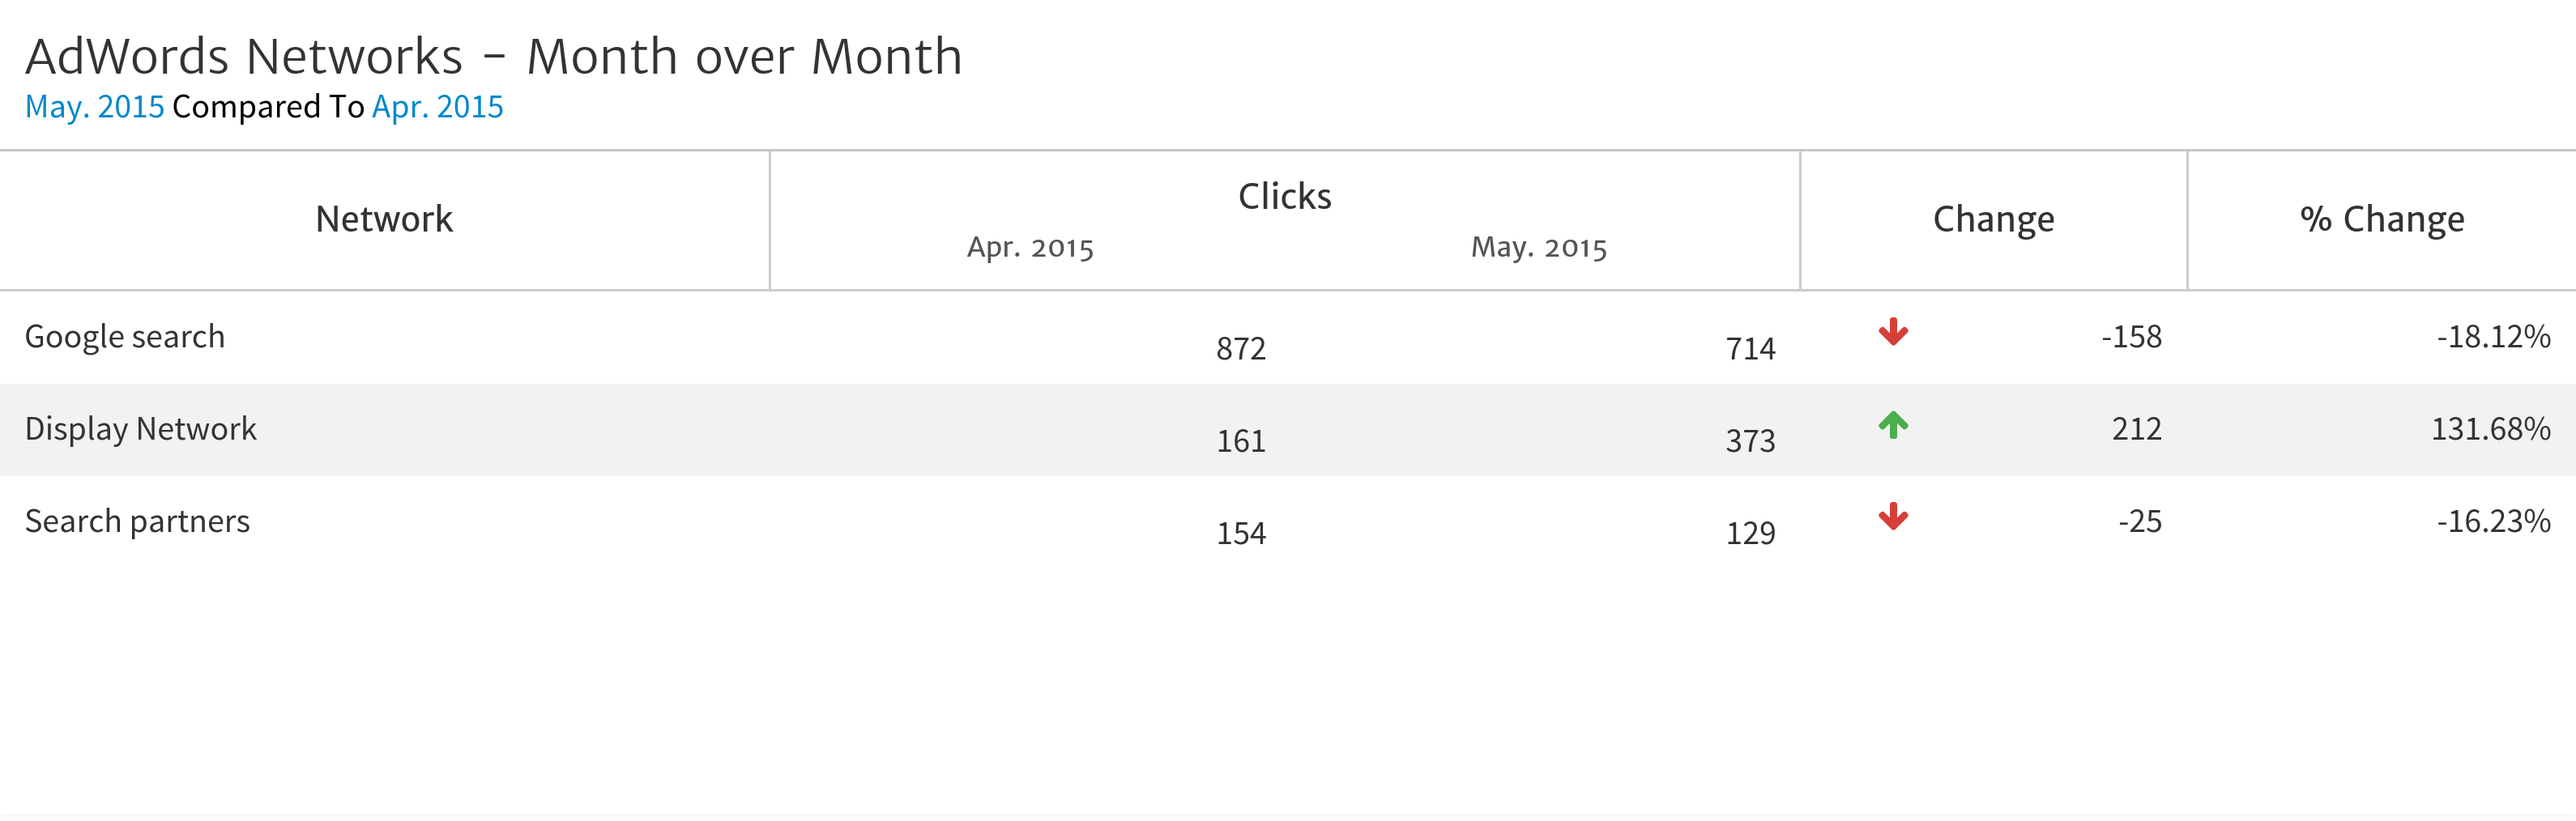Screen dimensions: 2576x821
Task: Select the May. 2015 sub-header under Clicks
Action: coord(1538,247)
